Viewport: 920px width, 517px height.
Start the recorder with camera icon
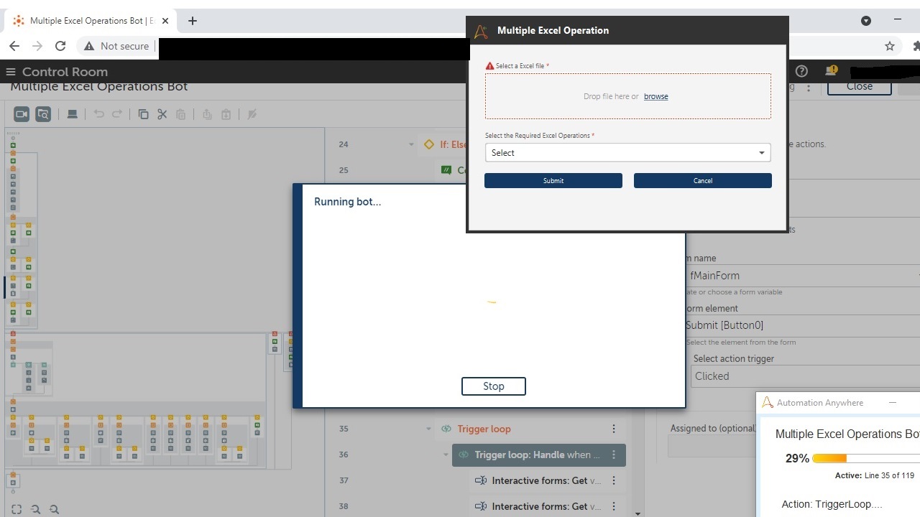pyautogui.click(x=22, y=114)
